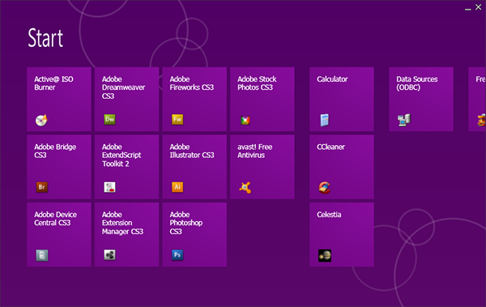Click the avast! orange icon
This screenshot has height=307, width=486.
pyautogui.click(x=245, y=188)
